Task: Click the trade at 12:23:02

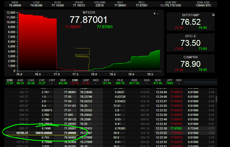Action: (x=185, y=133)
